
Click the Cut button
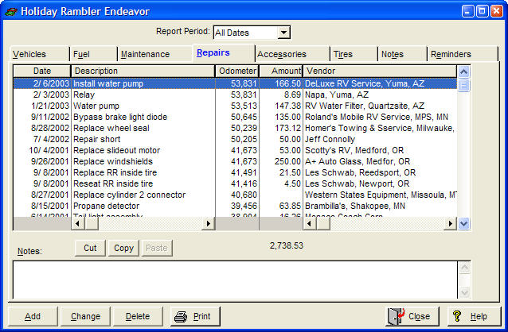90,248
